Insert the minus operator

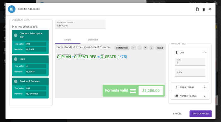pyautogui.click(x=140, y=48)
